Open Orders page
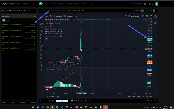Viewport: 174px width, 109px height. click(x=84, y=4)
